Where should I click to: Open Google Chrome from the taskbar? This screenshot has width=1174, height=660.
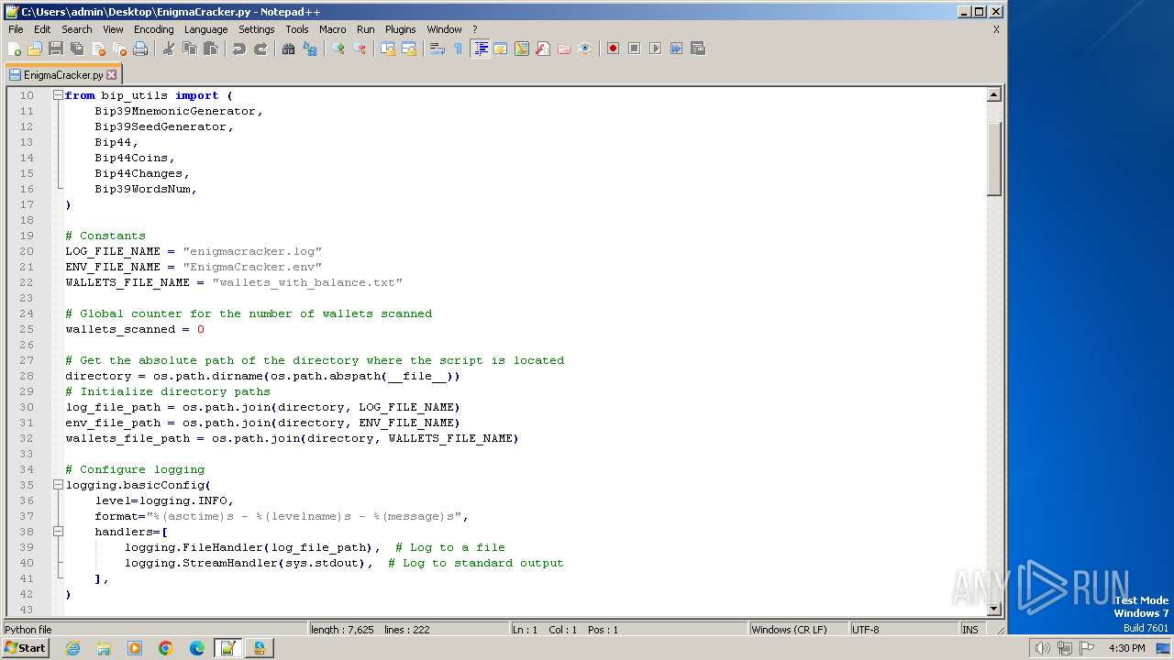point(166,648)
